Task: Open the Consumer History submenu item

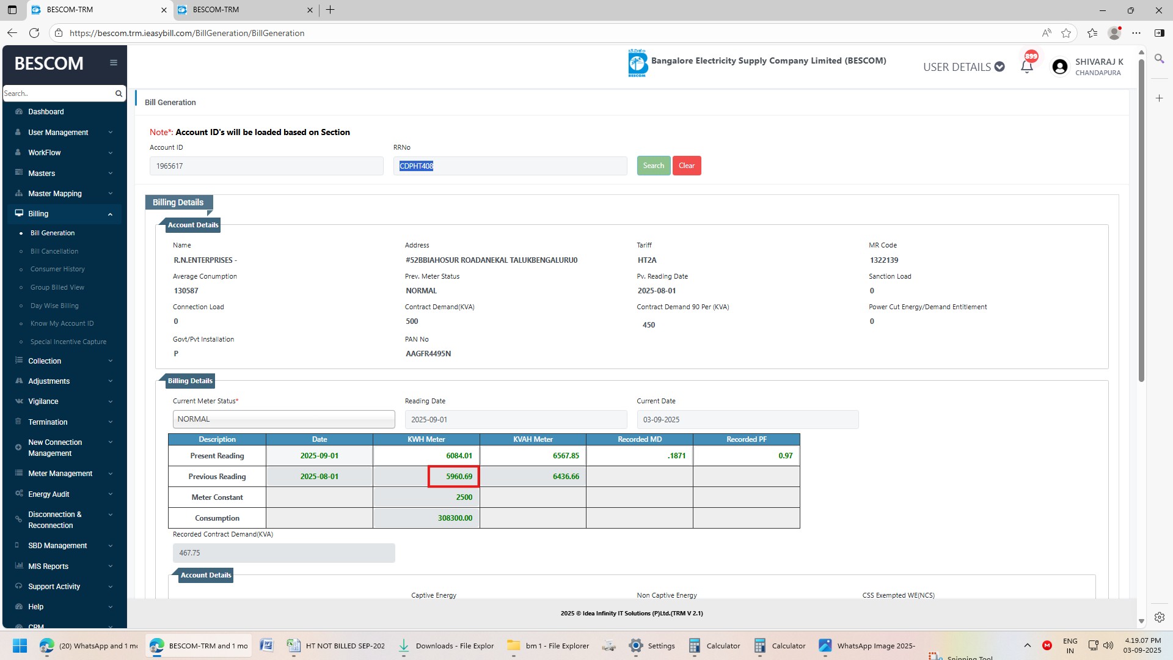Action: click(57, 269)
